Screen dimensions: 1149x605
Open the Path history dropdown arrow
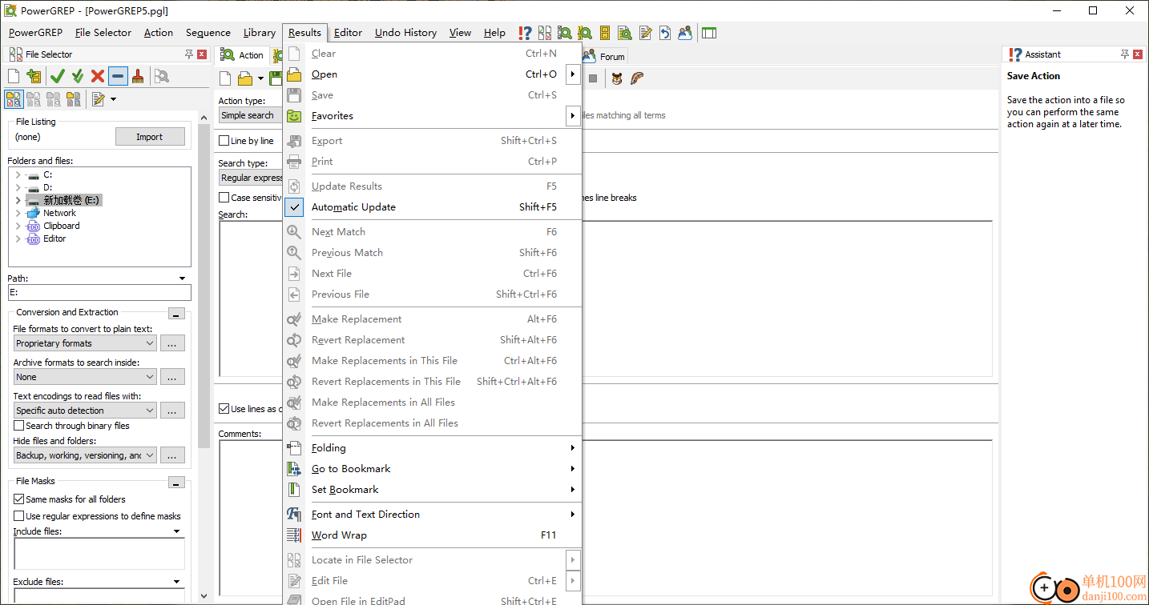[x=183, y=278]
